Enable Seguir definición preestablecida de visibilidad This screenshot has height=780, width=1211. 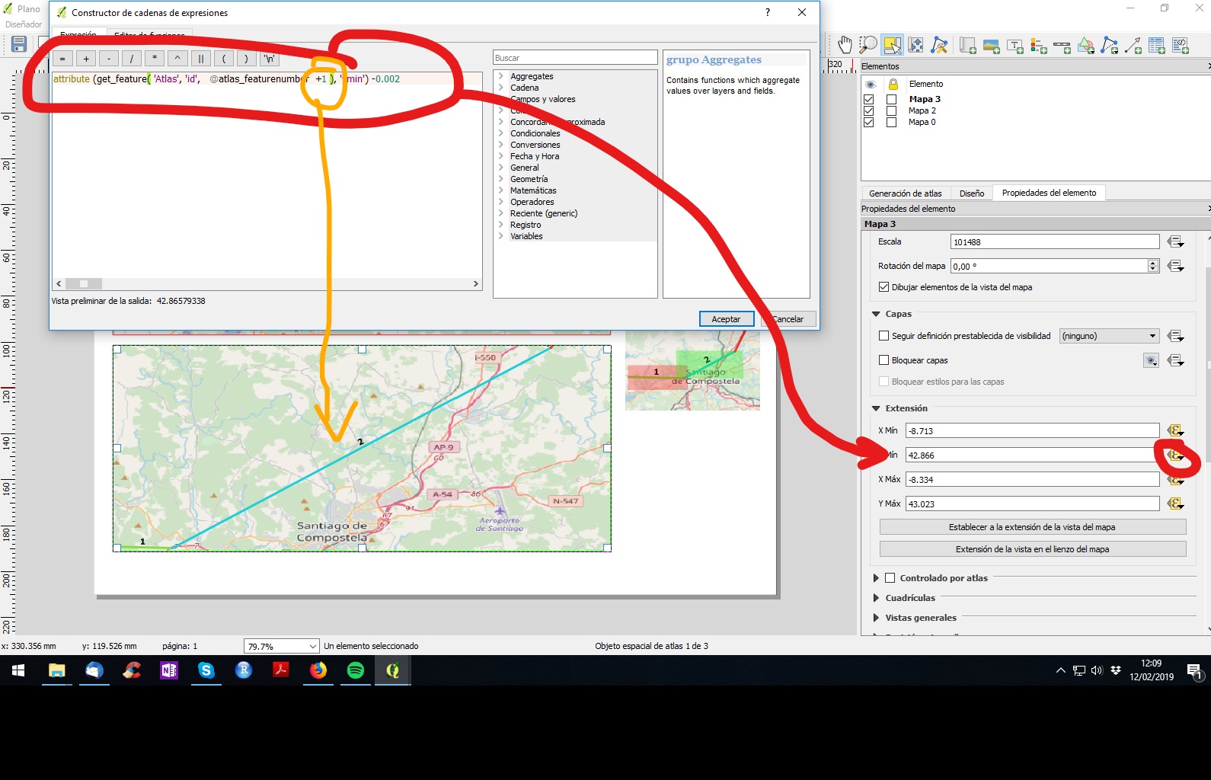[883, 336]
